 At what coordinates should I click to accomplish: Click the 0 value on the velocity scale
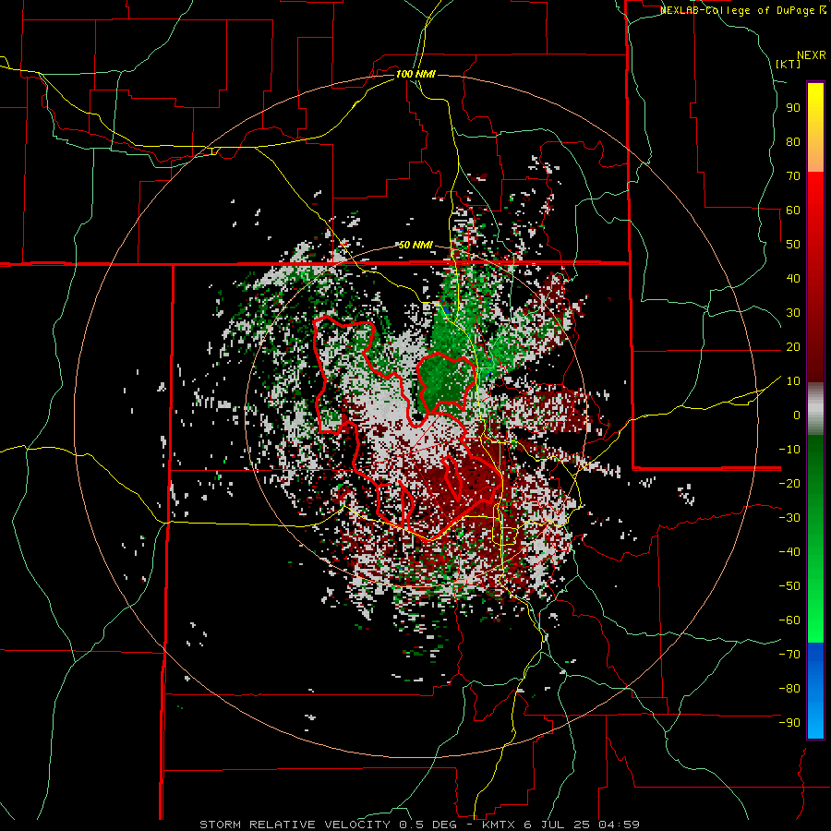click(x=797, y=415)
